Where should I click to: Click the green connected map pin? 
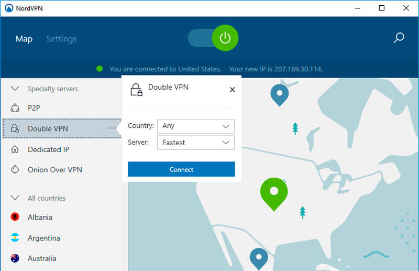[x=274, y=194]
